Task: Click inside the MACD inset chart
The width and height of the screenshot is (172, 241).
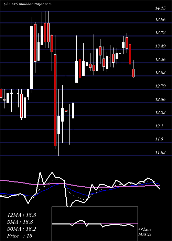Action: 95,224
